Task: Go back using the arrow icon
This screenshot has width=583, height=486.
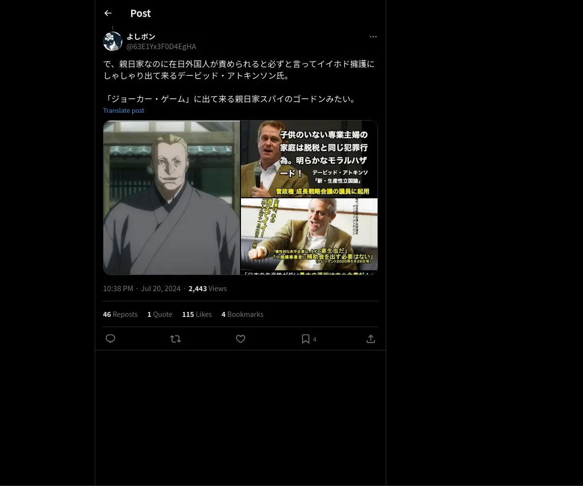Action: (x=108, y=13)
